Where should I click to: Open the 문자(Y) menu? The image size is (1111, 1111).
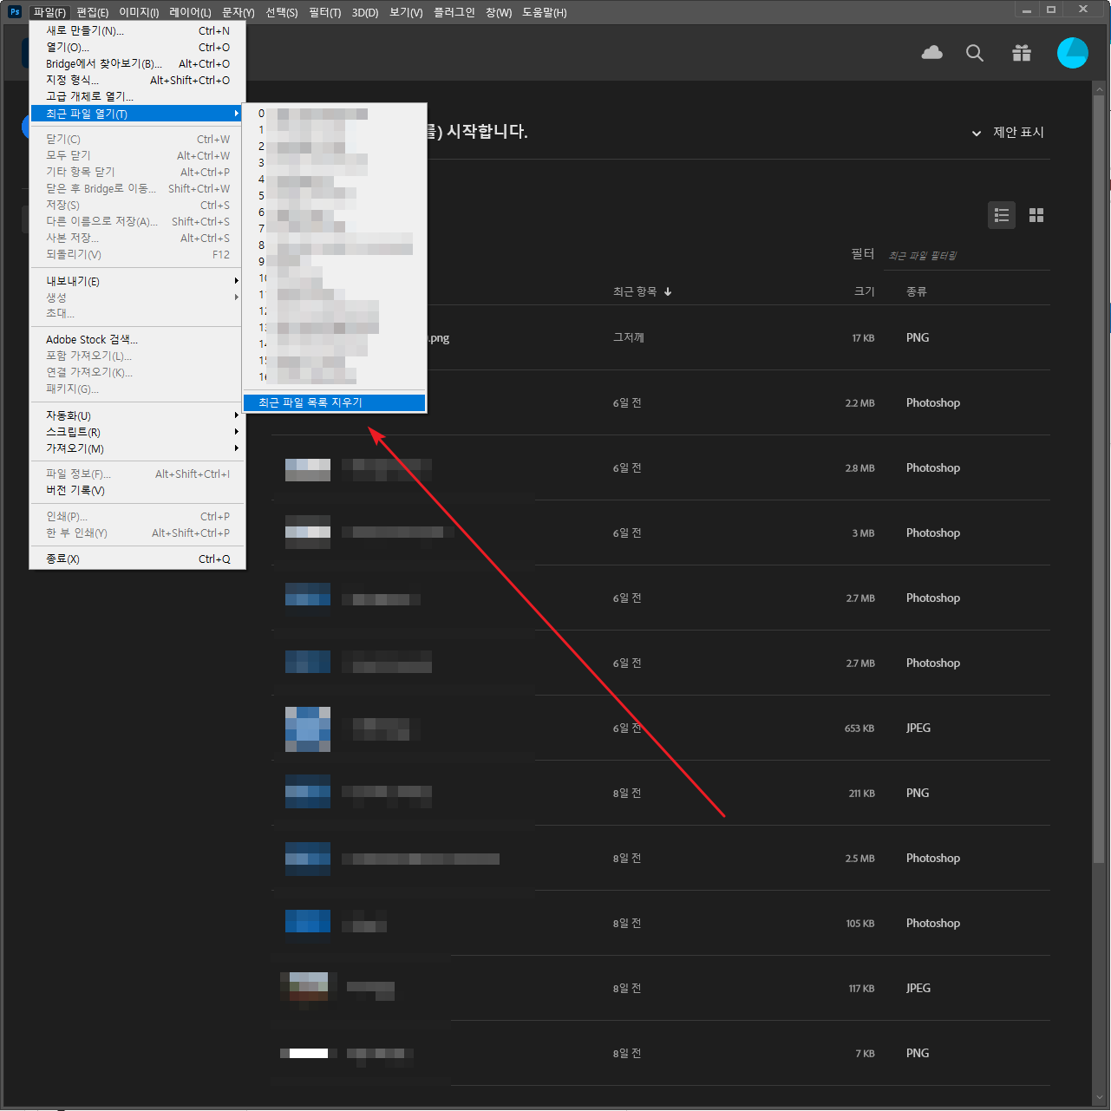pyautogui.click(x=239, y=12)
